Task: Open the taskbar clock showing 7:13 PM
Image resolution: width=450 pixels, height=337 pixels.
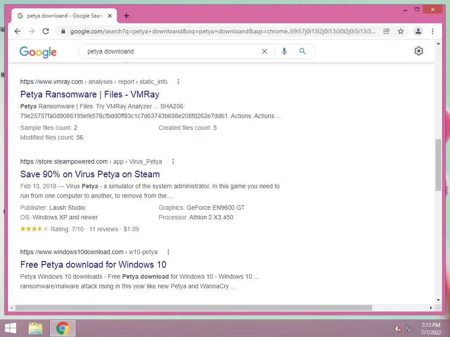Action: [x=431, y=329]
